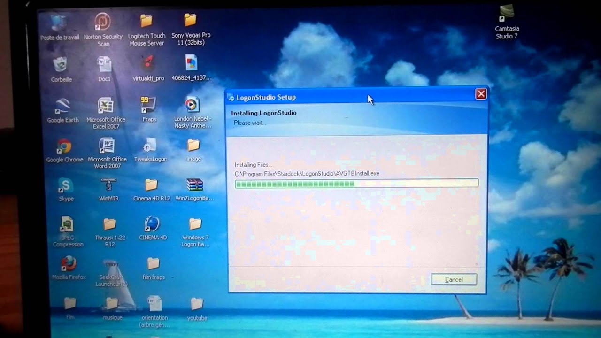601x338 pixels.
Task: Open the orientation document icon
Action: tap(154, 303)
